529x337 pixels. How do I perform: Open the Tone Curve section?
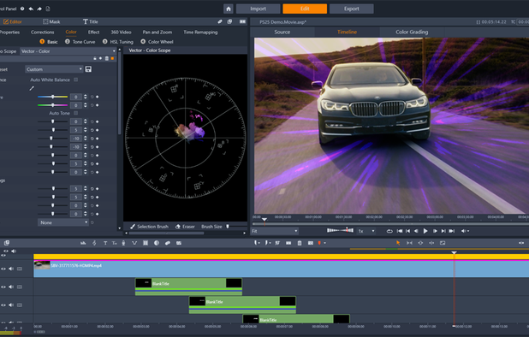pos(80,42)
